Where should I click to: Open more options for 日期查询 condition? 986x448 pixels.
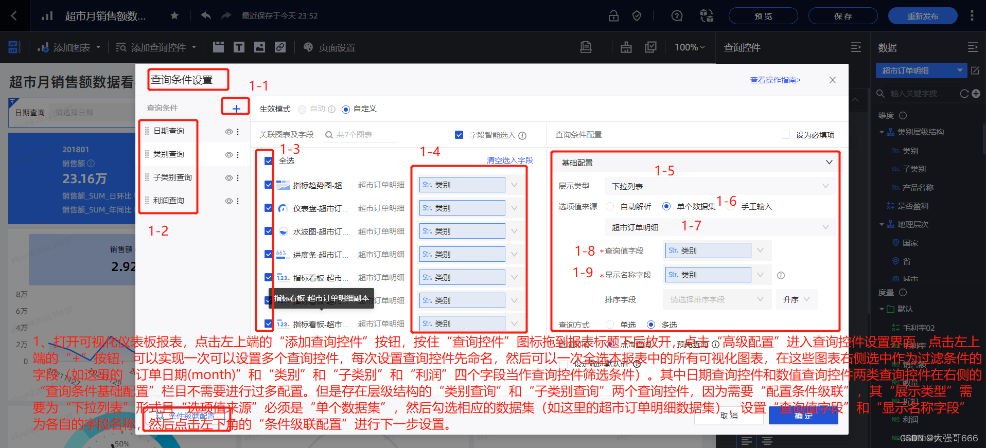pos(238,132)
